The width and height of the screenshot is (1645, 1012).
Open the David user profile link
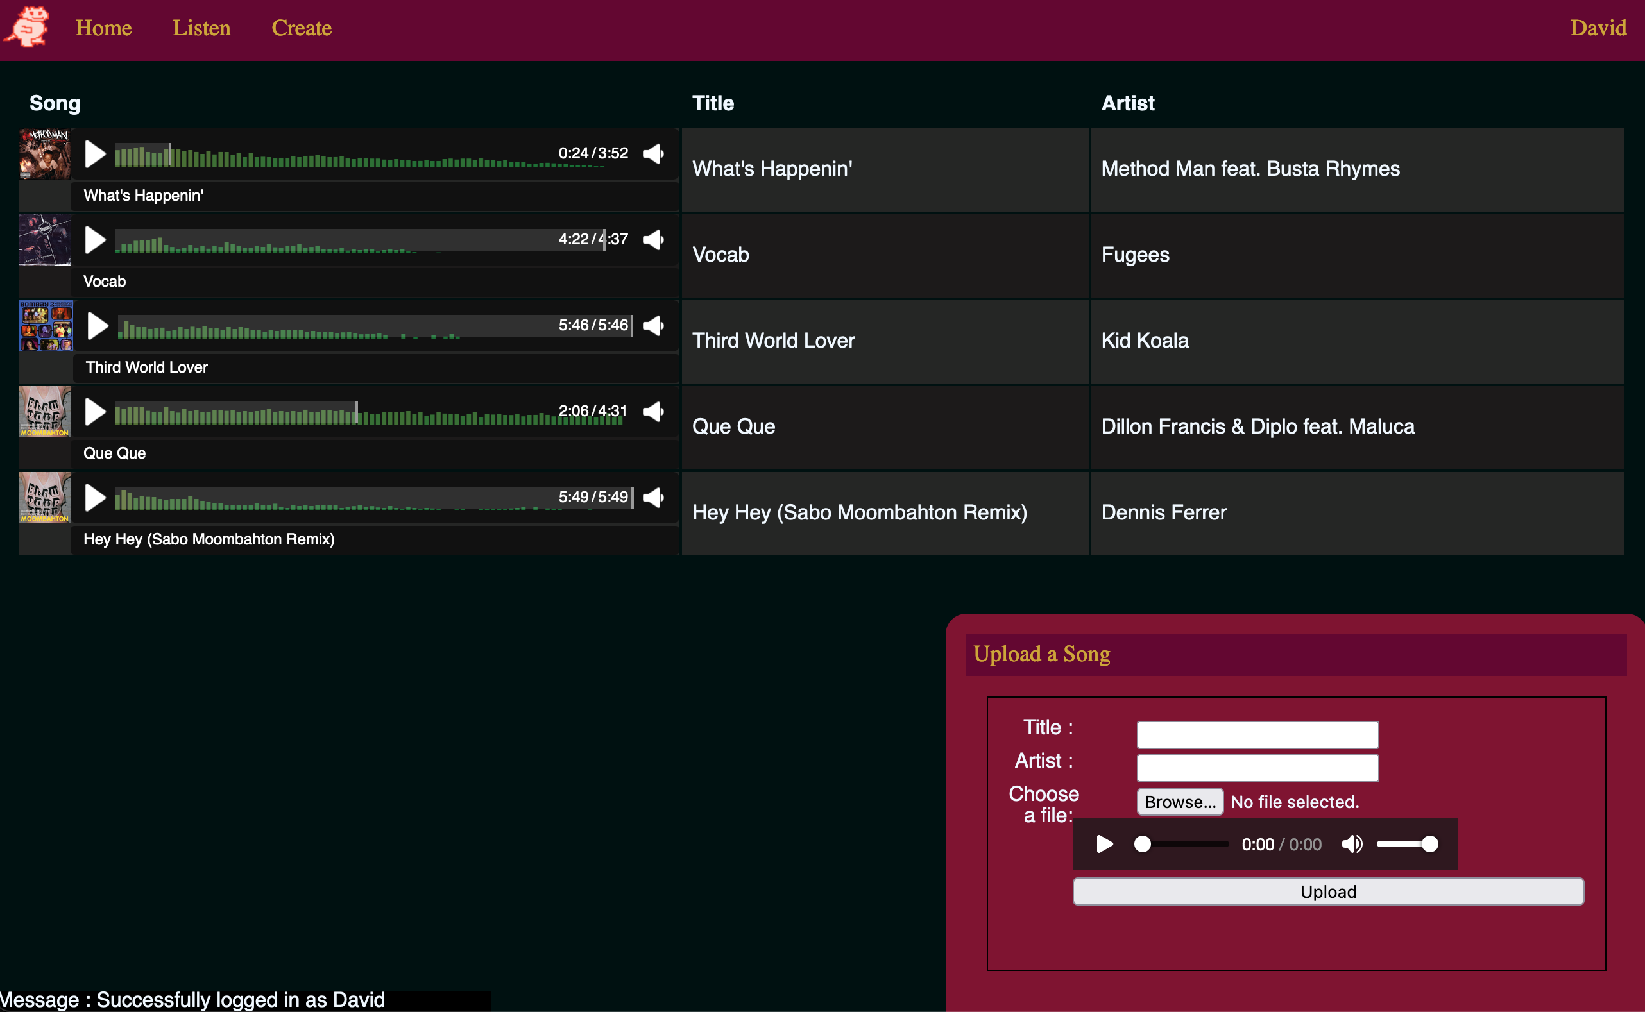(1598, 28)
